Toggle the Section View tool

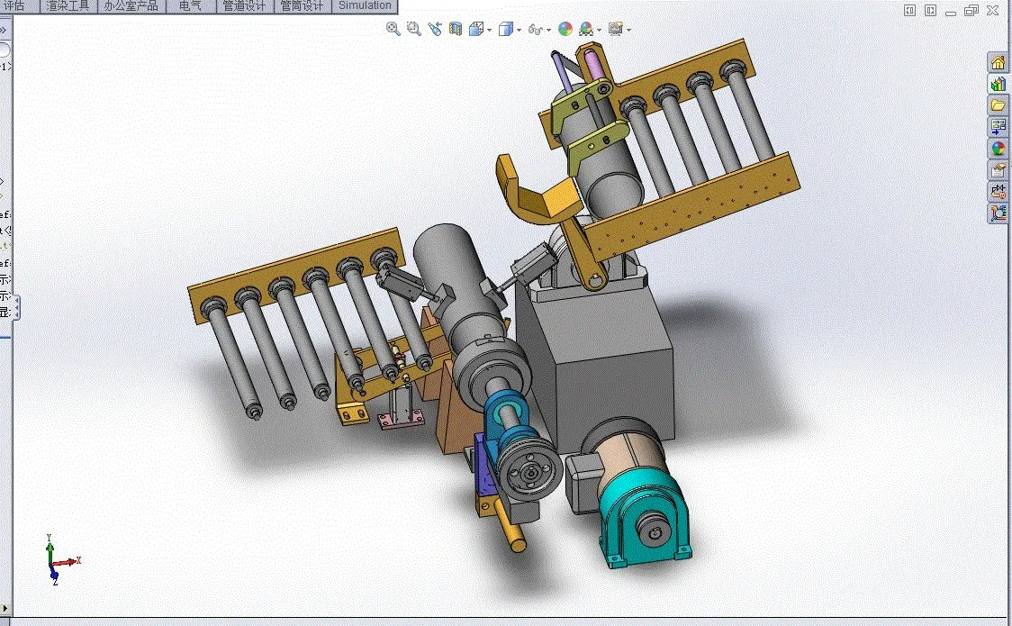pyautogui.click(x=456, y=29)
